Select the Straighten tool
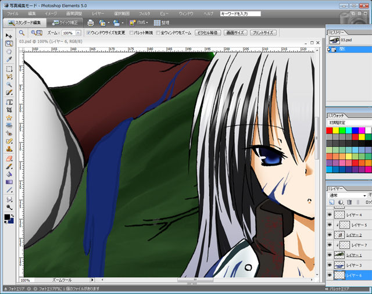 pos(9,126)
